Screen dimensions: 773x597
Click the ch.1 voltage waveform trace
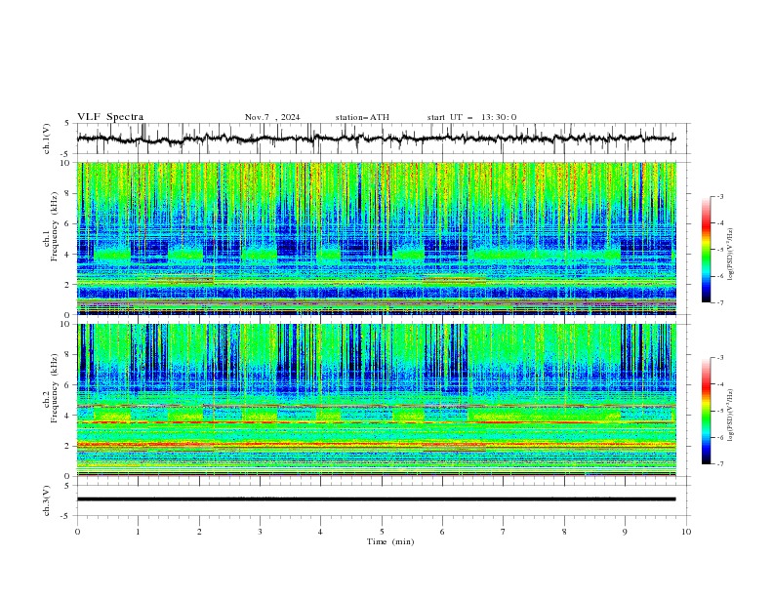pos(376,139)
